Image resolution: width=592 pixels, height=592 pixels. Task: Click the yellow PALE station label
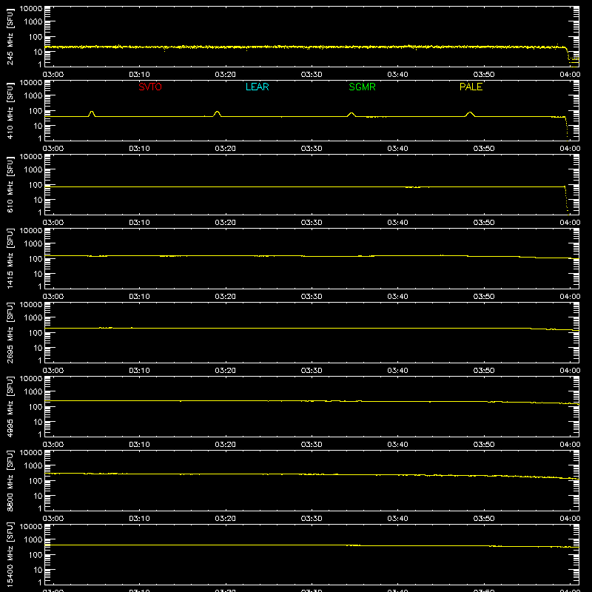coord(471,87)
